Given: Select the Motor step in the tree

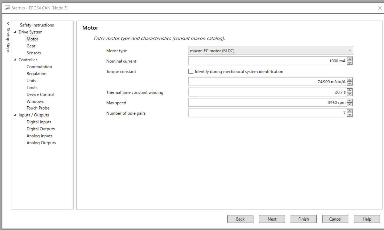Looking at the screenshot, I should 32,39.
